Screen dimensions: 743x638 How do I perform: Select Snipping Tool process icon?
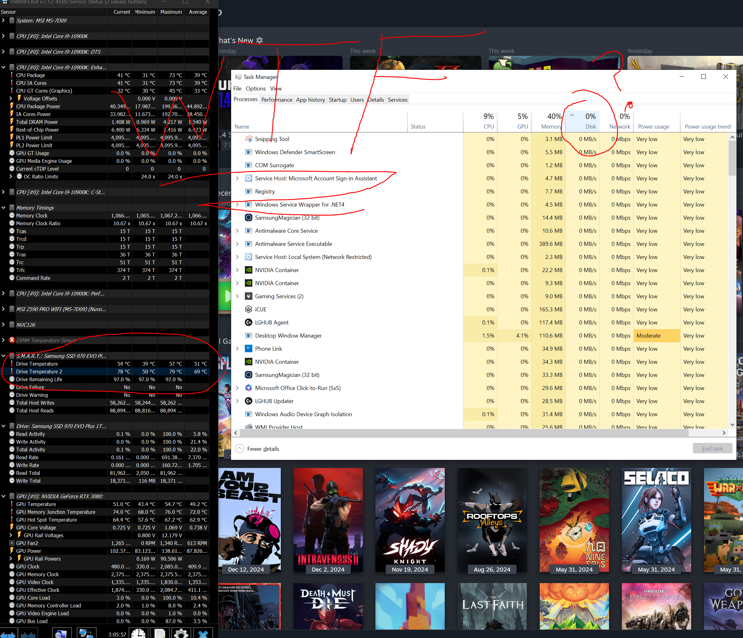[249, 139]
